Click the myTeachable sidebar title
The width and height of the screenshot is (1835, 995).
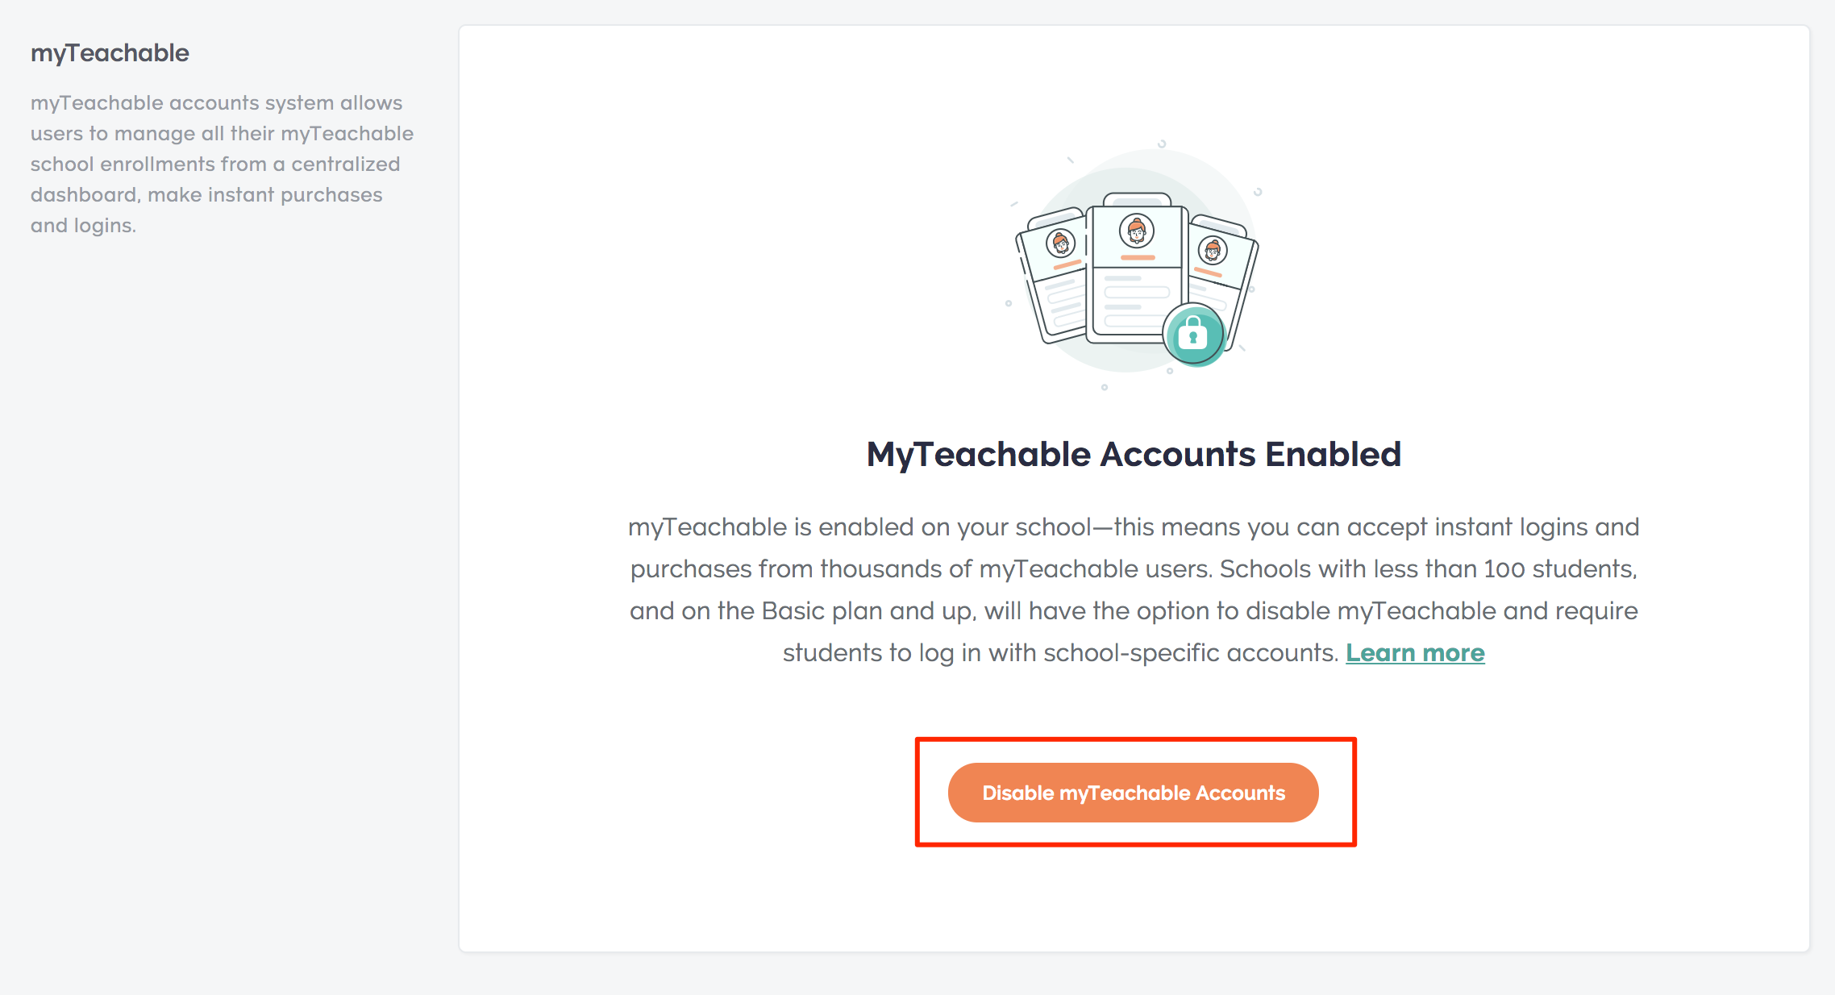(110, 53)
